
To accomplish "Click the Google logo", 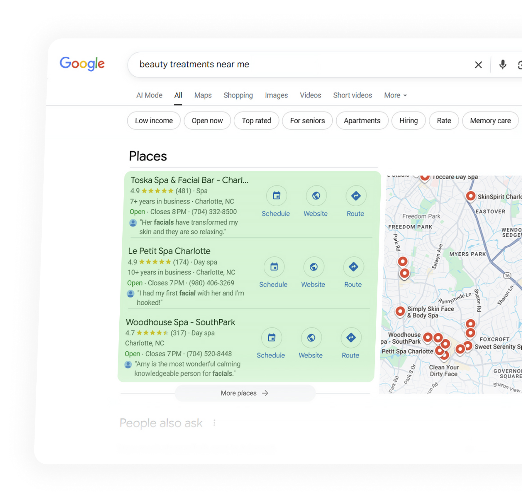I will pos(82,64).
